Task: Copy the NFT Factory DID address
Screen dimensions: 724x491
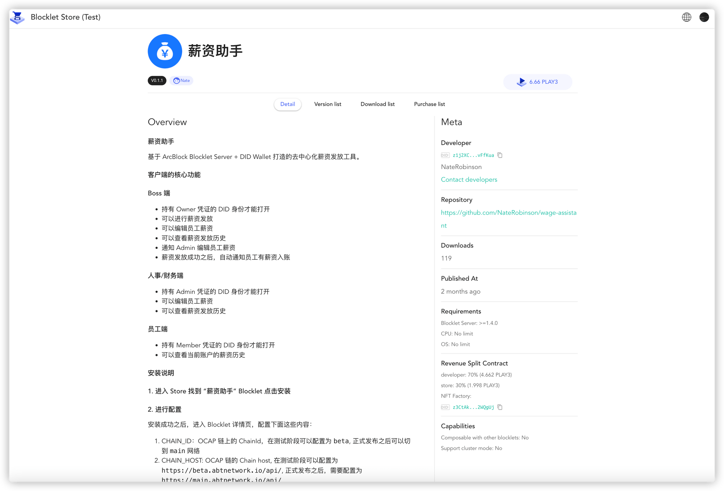Action: [500, 407]
